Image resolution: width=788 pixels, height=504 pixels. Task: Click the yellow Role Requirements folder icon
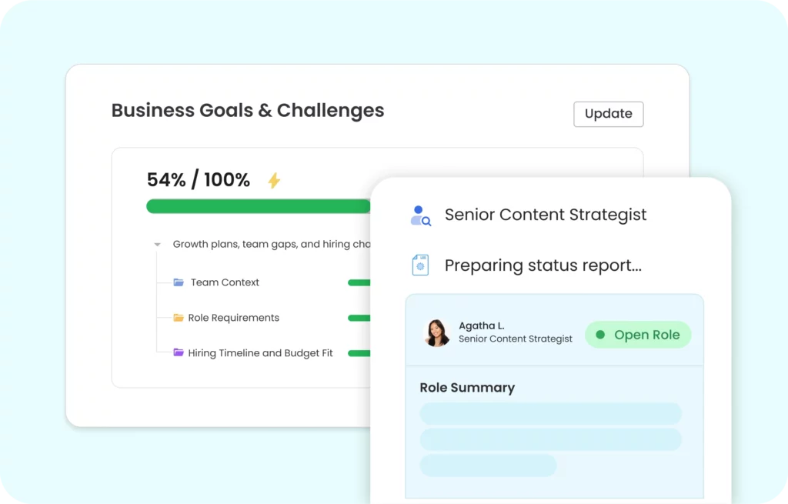point(179,318)
